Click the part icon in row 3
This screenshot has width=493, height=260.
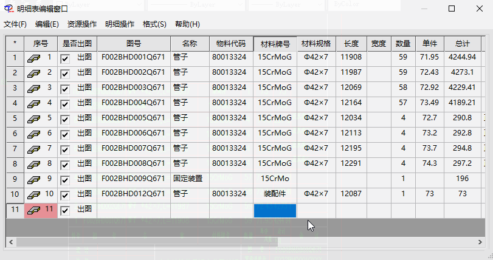click(x=33, y=89)
